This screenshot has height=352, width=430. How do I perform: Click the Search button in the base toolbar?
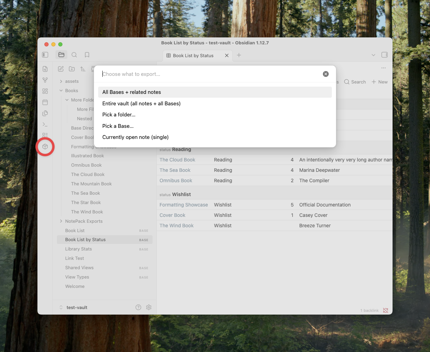[x=355, y=82]
